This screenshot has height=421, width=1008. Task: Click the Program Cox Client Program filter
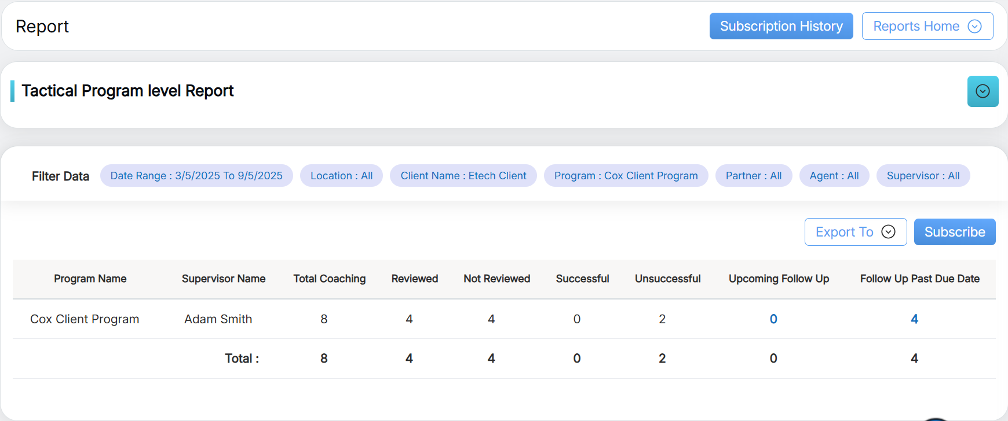click(x=626, y=176)
